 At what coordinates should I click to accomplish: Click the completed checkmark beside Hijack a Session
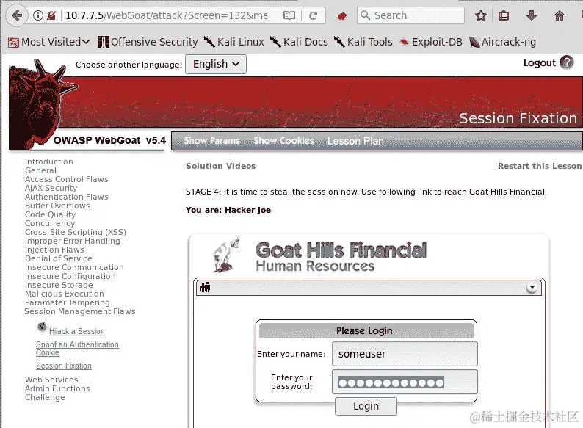tap(42, 327)
